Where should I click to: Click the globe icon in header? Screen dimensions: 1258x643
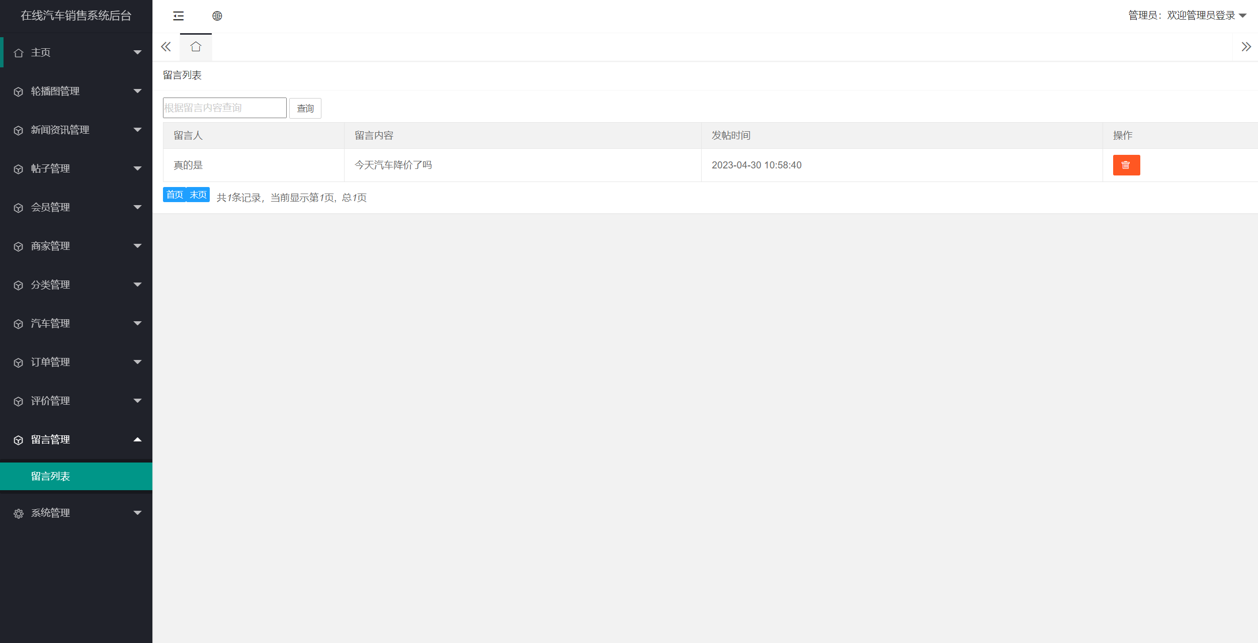[217, 16]
